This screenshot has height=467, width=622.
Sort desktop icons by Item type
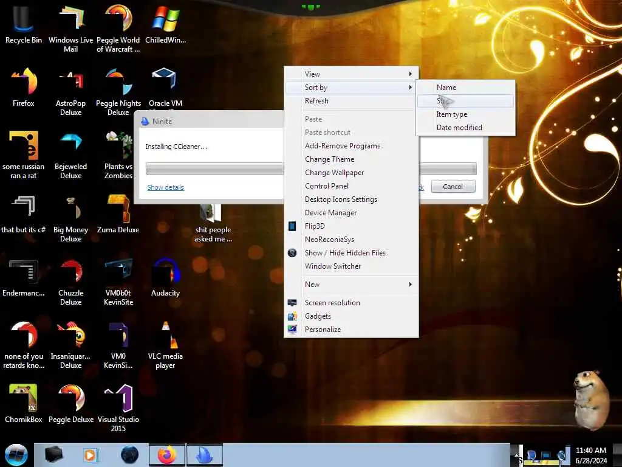(466, 114)
